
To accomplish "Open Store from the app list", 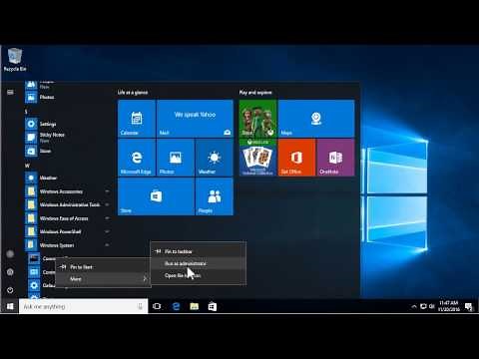I will pos(45,151).
